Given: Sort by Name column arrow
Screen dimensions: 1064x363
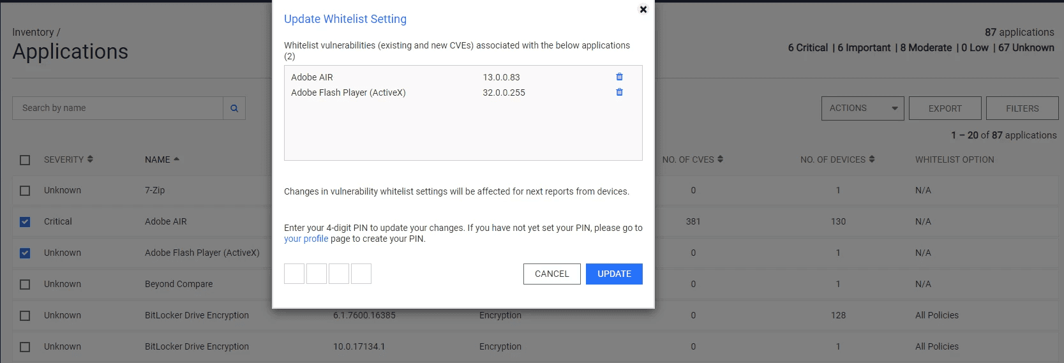Looking at the screenshot, I should (x=177, y=159).
